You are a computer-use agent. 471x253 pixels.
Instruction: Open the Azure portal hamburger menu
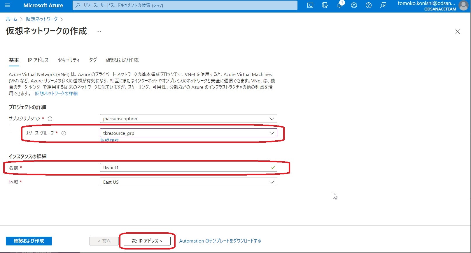click(7, 5)
